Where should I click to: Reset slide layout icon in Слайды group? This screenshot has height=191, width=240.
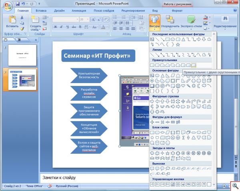[44, 23]
